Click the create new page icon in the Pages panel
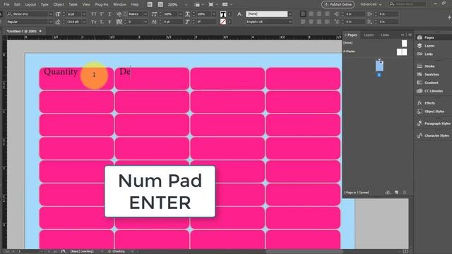Viewport: 452px width, 254px height. tap(396, 192)
